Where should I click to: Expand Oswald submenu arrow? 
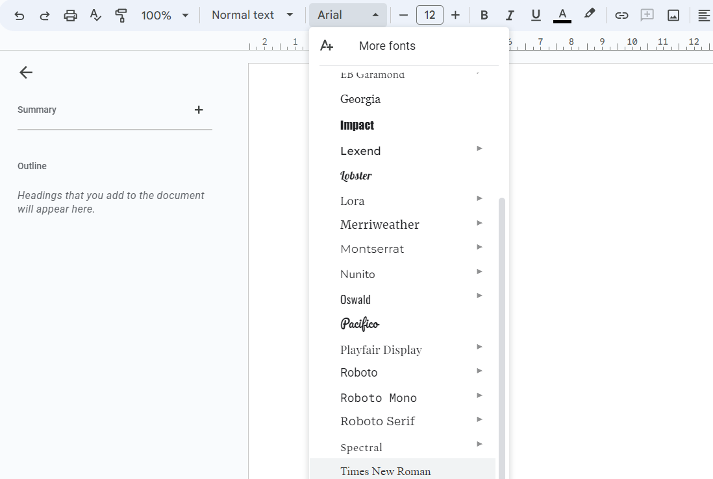[x=479, y=296]
